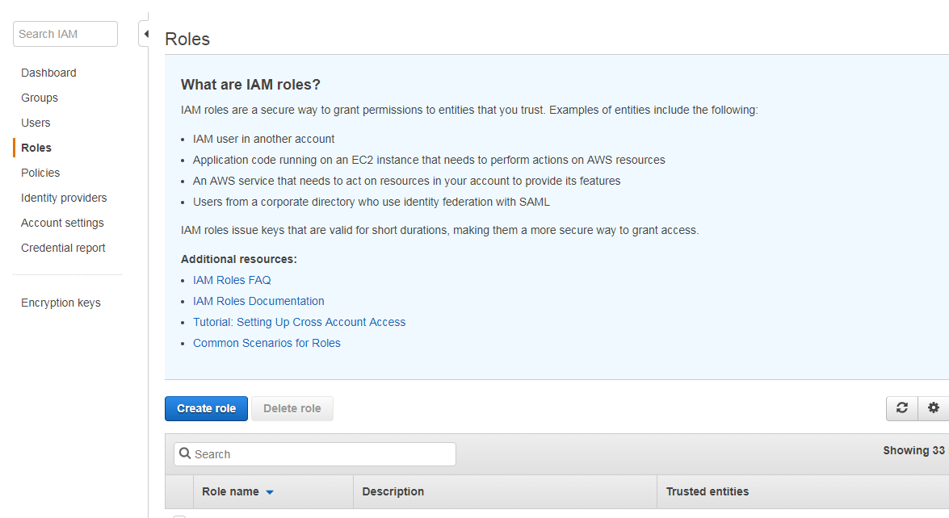This screenshot has width=949, height=518.
Task: Open Identity providers
Action: click(64, 198)
